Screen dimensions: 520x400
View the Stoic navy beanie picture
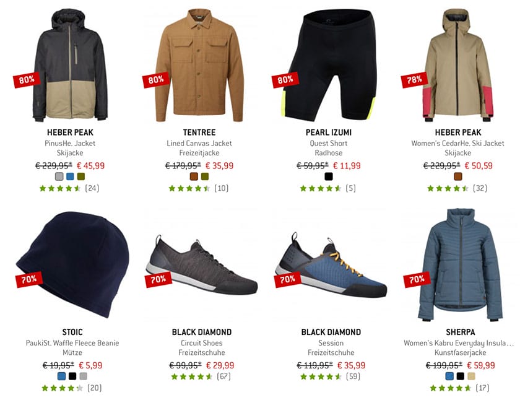(x=72, y=264)
